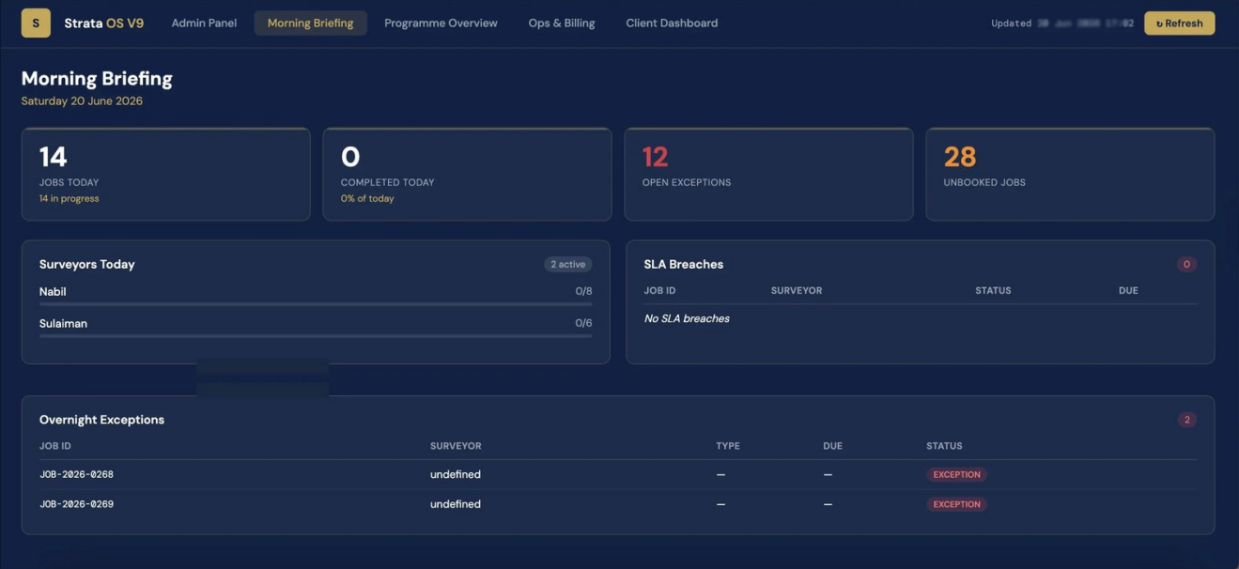Click EXCEPTION status badge for JOB-2026-0268
The width and height of the screenshot is (1239, 569).
(956, 474)
